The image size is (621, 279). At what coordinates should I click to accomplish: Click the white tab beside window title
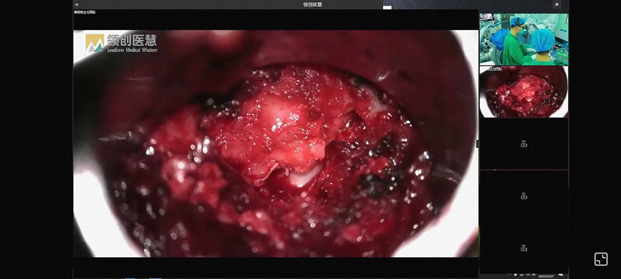[x=388, y=7]
